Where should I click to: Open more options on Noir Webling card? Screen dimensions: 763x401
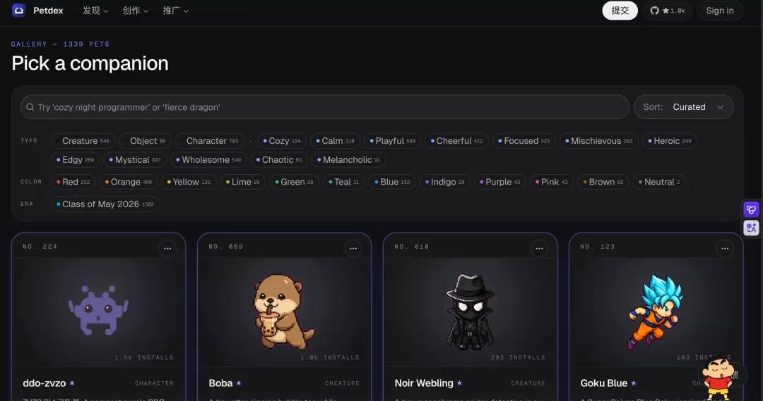point(539,249)
